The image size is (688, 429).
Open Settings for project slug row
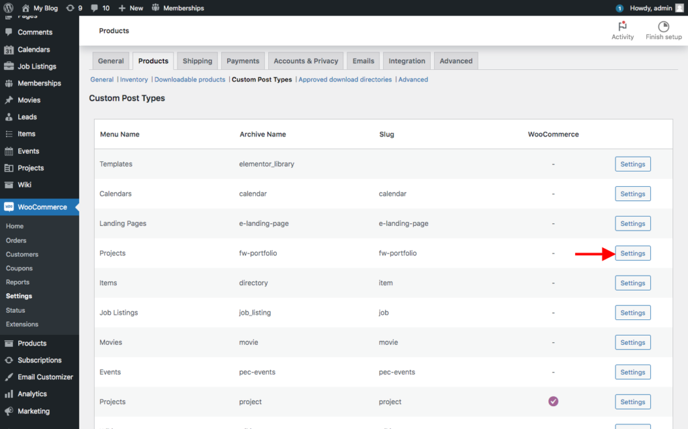point(633,402)
